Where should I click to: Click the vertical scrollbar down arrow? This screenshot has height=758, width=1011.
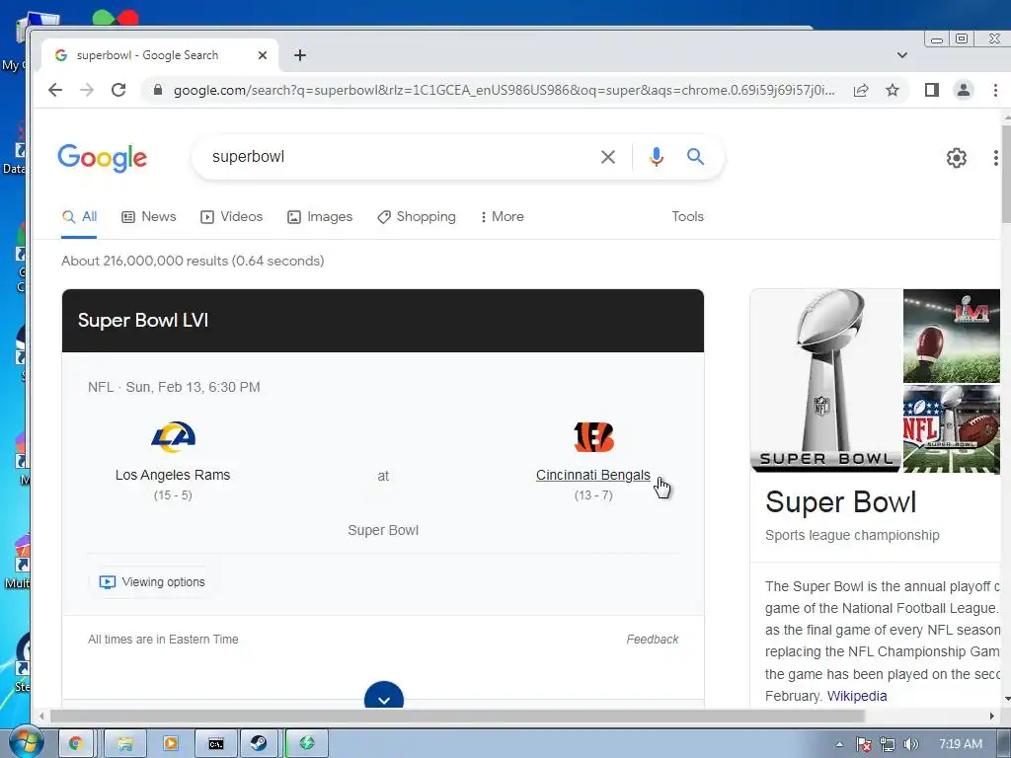[1006, 699]
